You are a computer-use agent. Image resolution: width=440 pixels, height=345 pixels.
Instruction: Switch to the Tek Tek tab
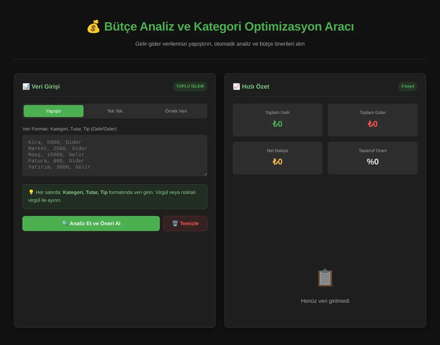coord(115,111)
